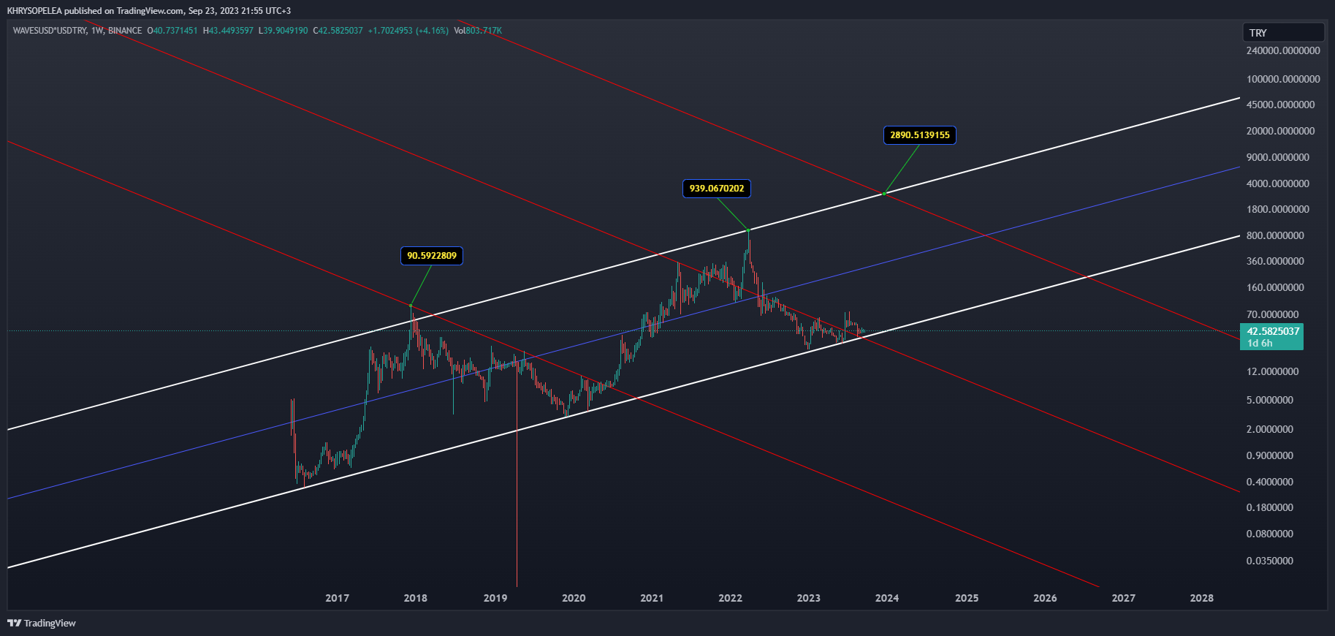The width and height of the screenshot is (1335, 636).
Task: Click the 100000.0000000 price scale label
Action: (x=1283, y=79)
